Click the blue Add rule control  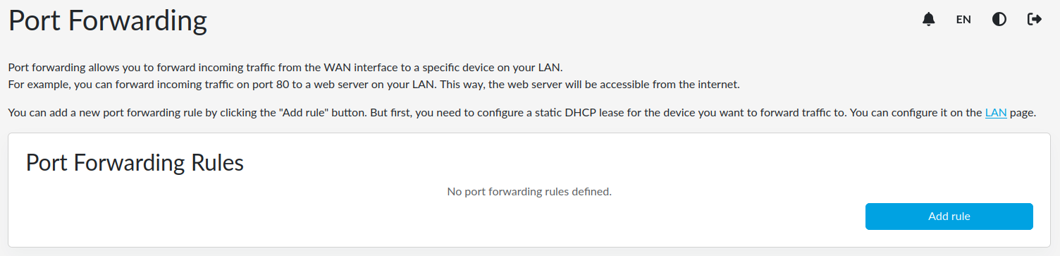tap(949, 217)
